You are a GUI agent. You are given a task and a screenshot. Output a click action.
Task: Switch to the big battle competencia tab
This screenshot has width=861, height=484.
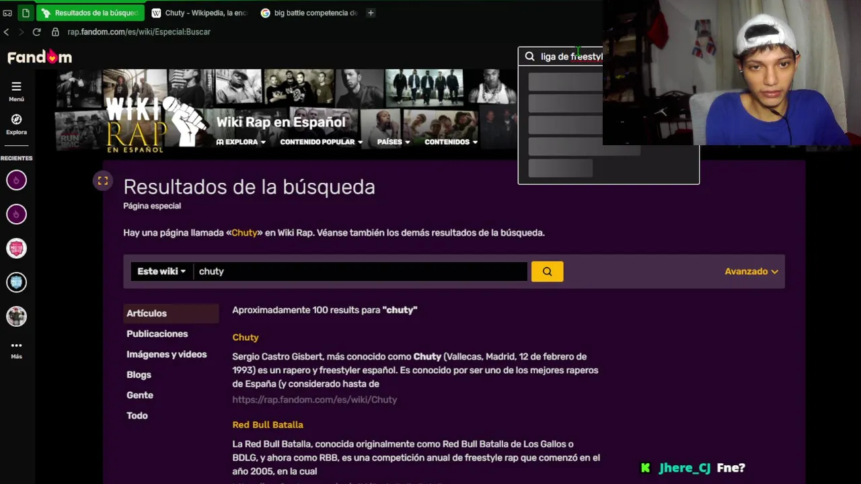(309, 13)
